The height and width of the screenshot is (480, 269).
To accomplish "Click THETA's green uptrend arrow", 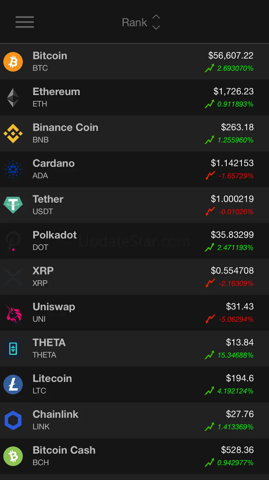I will pos(209,355).
